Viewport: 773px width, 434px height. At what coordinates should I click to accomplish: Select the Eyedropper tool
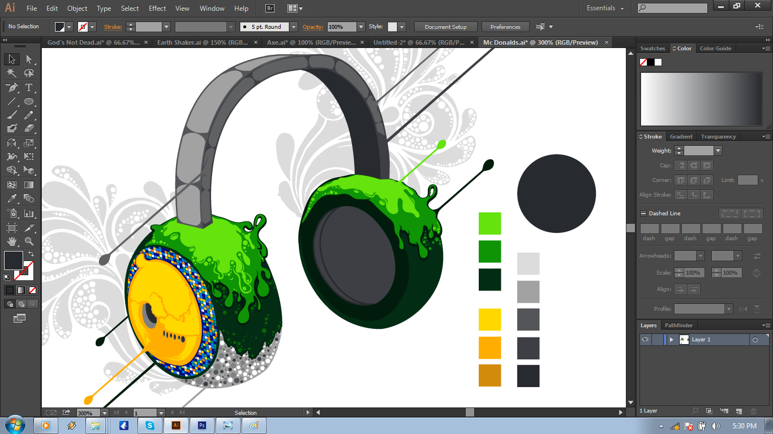point(12,198)
